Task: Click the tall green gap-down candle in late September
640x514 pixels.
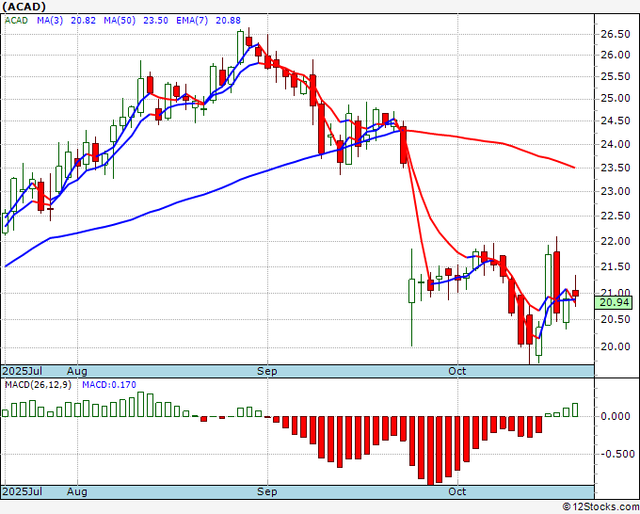Action: pos(412,291)
